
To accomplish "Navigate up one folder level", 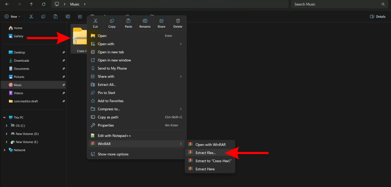I will (31, 4).
